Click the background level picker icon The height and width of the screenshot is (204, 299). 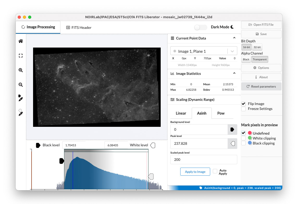click(x=232, y=129)
